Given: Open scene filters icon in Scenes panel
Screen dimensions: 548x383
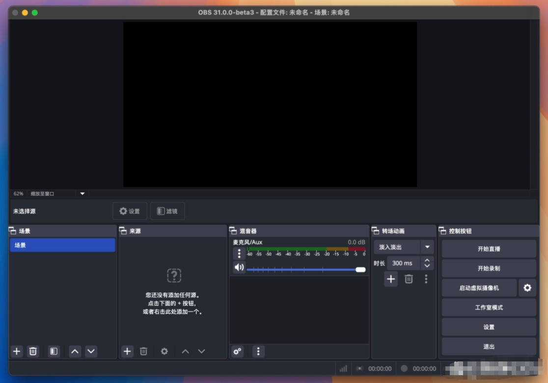Looking at the screenshot, I should pyautogui.click(x=54, y=351).
